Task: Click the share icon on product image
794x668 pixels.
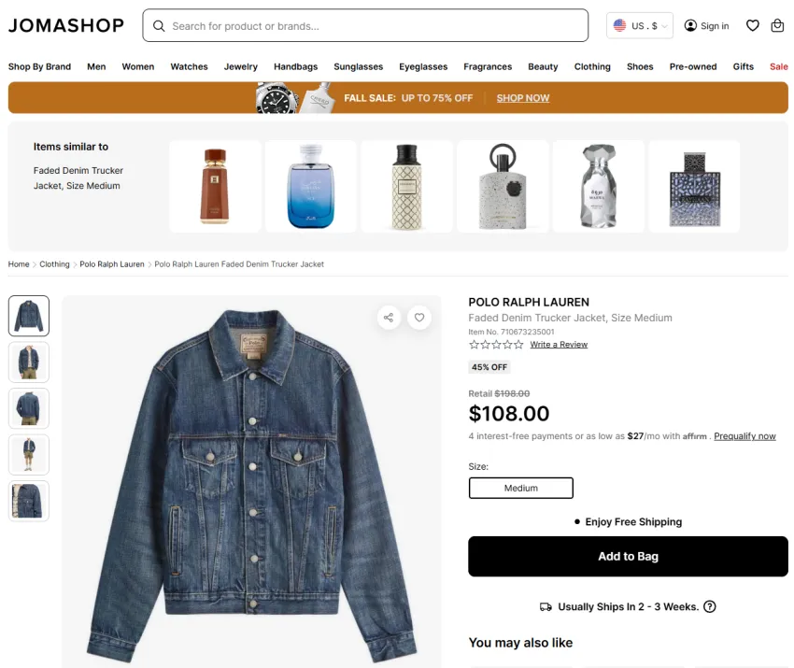Action: [x=389, y=318]
